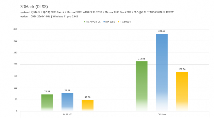Click the yellow bar in DLSS on group

point(182,91)
